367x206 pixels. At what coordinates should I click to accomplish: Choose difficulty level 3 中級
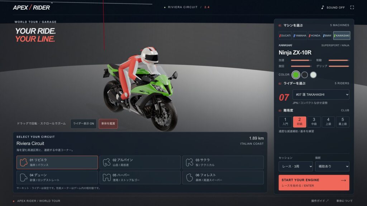click(314, 122)
